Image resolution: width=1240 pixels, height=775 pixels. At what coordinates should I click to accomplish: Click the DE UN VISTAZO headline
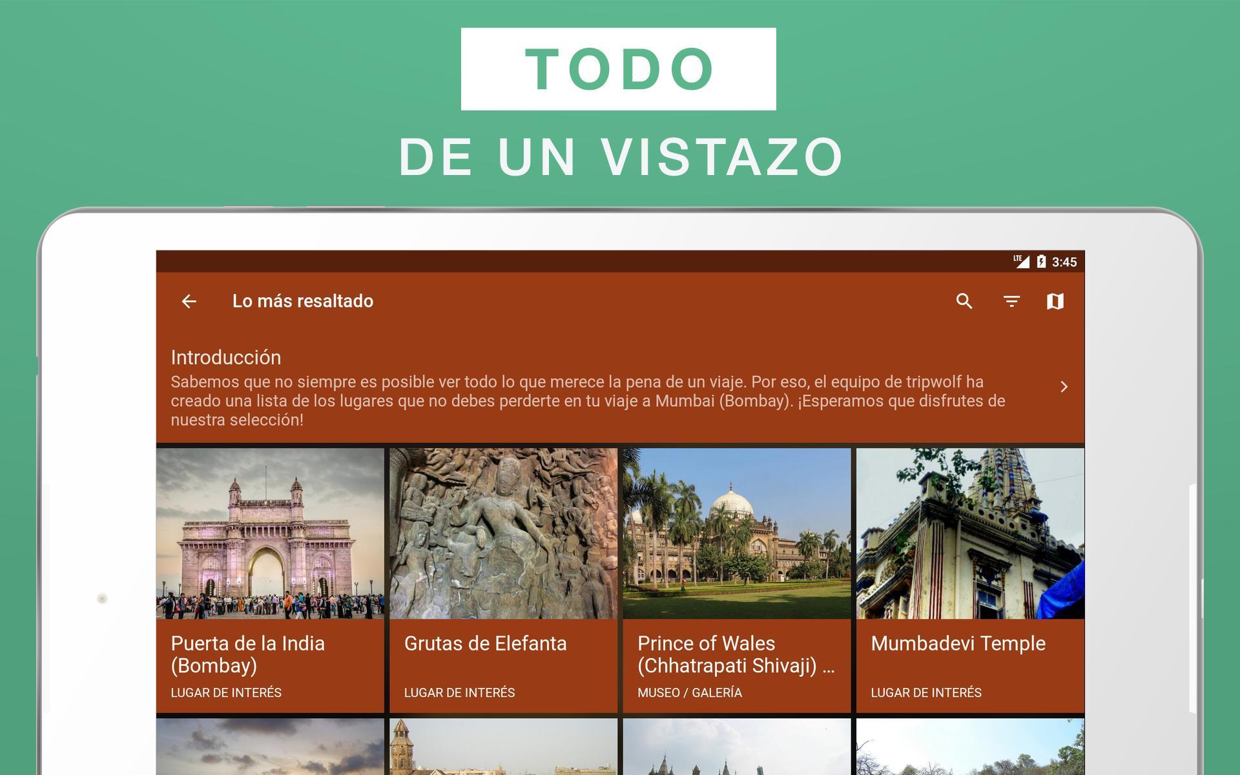coord(621,157)
